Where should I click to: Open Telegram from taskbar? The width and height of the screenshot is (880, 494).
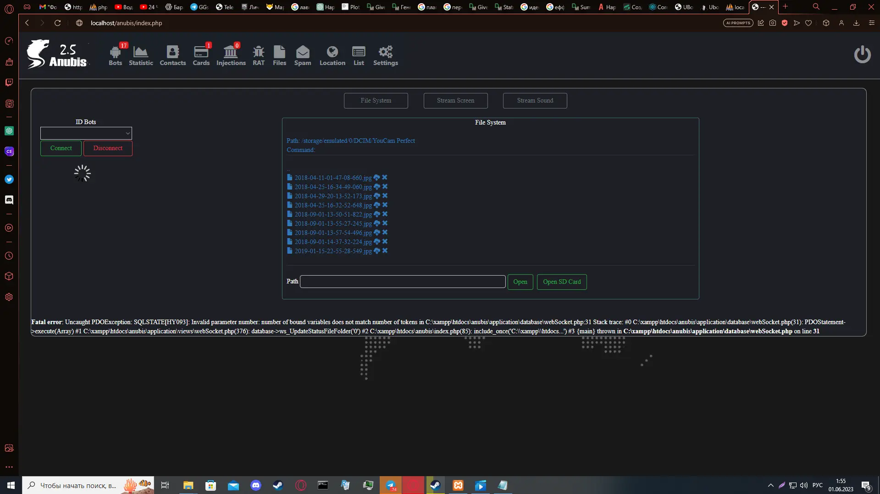(391, 485)
